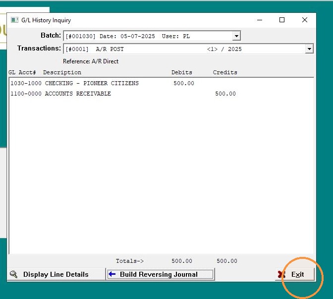The image size is (333, 299).
Task: Click the Description column header
Action: 62,72
